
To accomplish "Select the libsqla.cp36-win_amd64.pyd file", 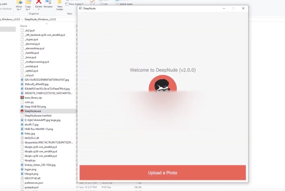I will 41,147.
